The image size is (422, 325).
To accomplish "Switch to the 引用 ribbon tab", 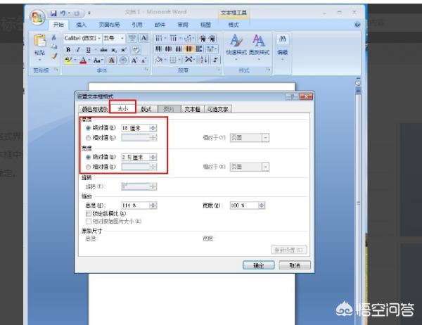I will [136, 25].
